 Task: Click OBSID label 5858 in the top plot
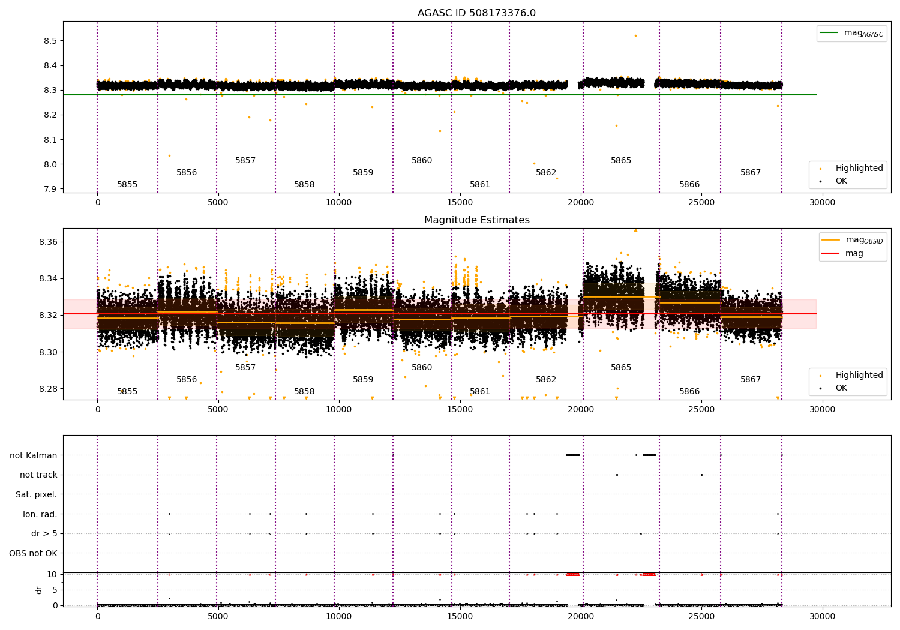(x=304, y=185)
